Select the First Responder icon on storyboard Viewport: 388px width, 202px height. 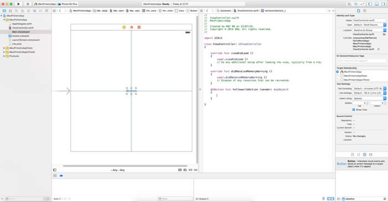132,27
